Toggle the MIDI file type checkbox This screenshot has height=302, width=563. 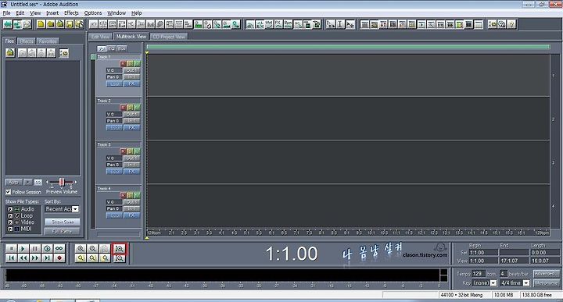coord(10,229)
